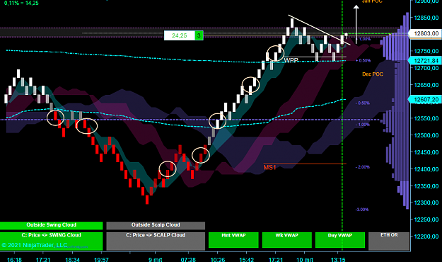Viewport: 442px width, 262px height.
Task: Click the 19:57 time axis label
Action: pos(101,259)
